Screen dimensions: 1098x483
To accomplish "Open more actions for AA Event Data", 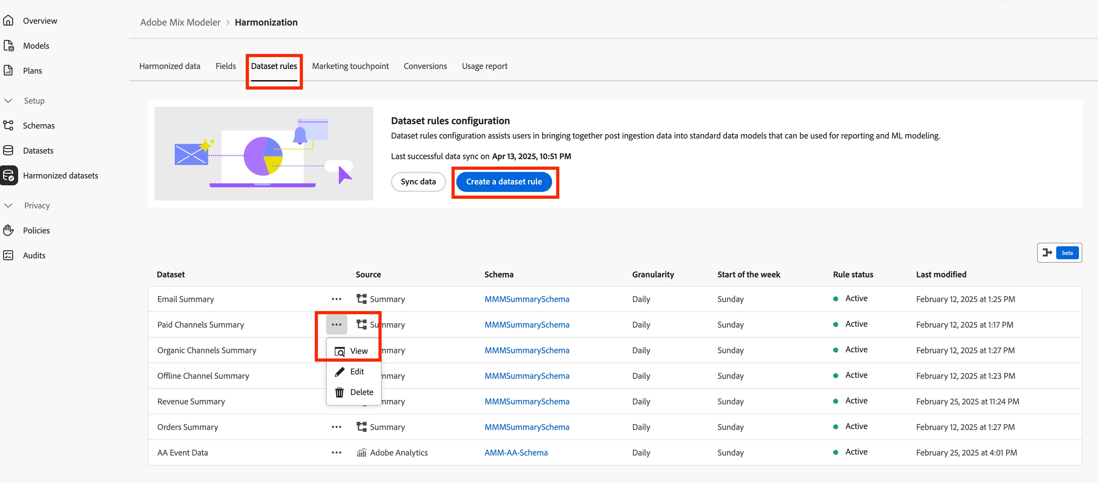I will coord(336,452).
